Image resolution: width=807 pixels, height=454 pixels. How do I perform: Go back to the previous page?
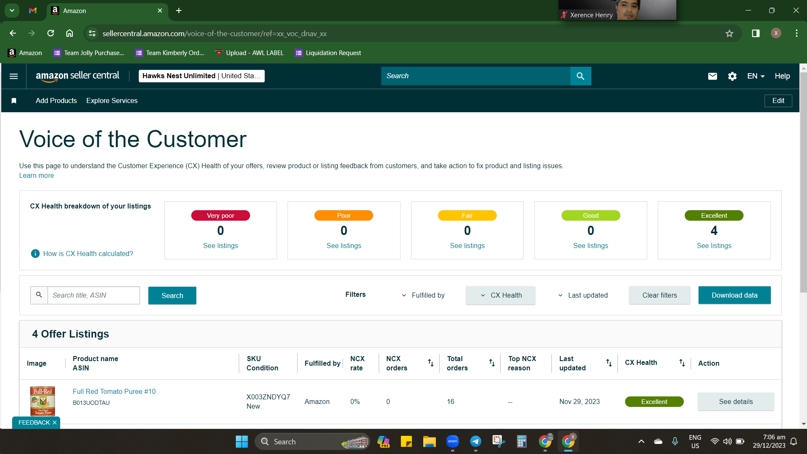coord(13,33)
